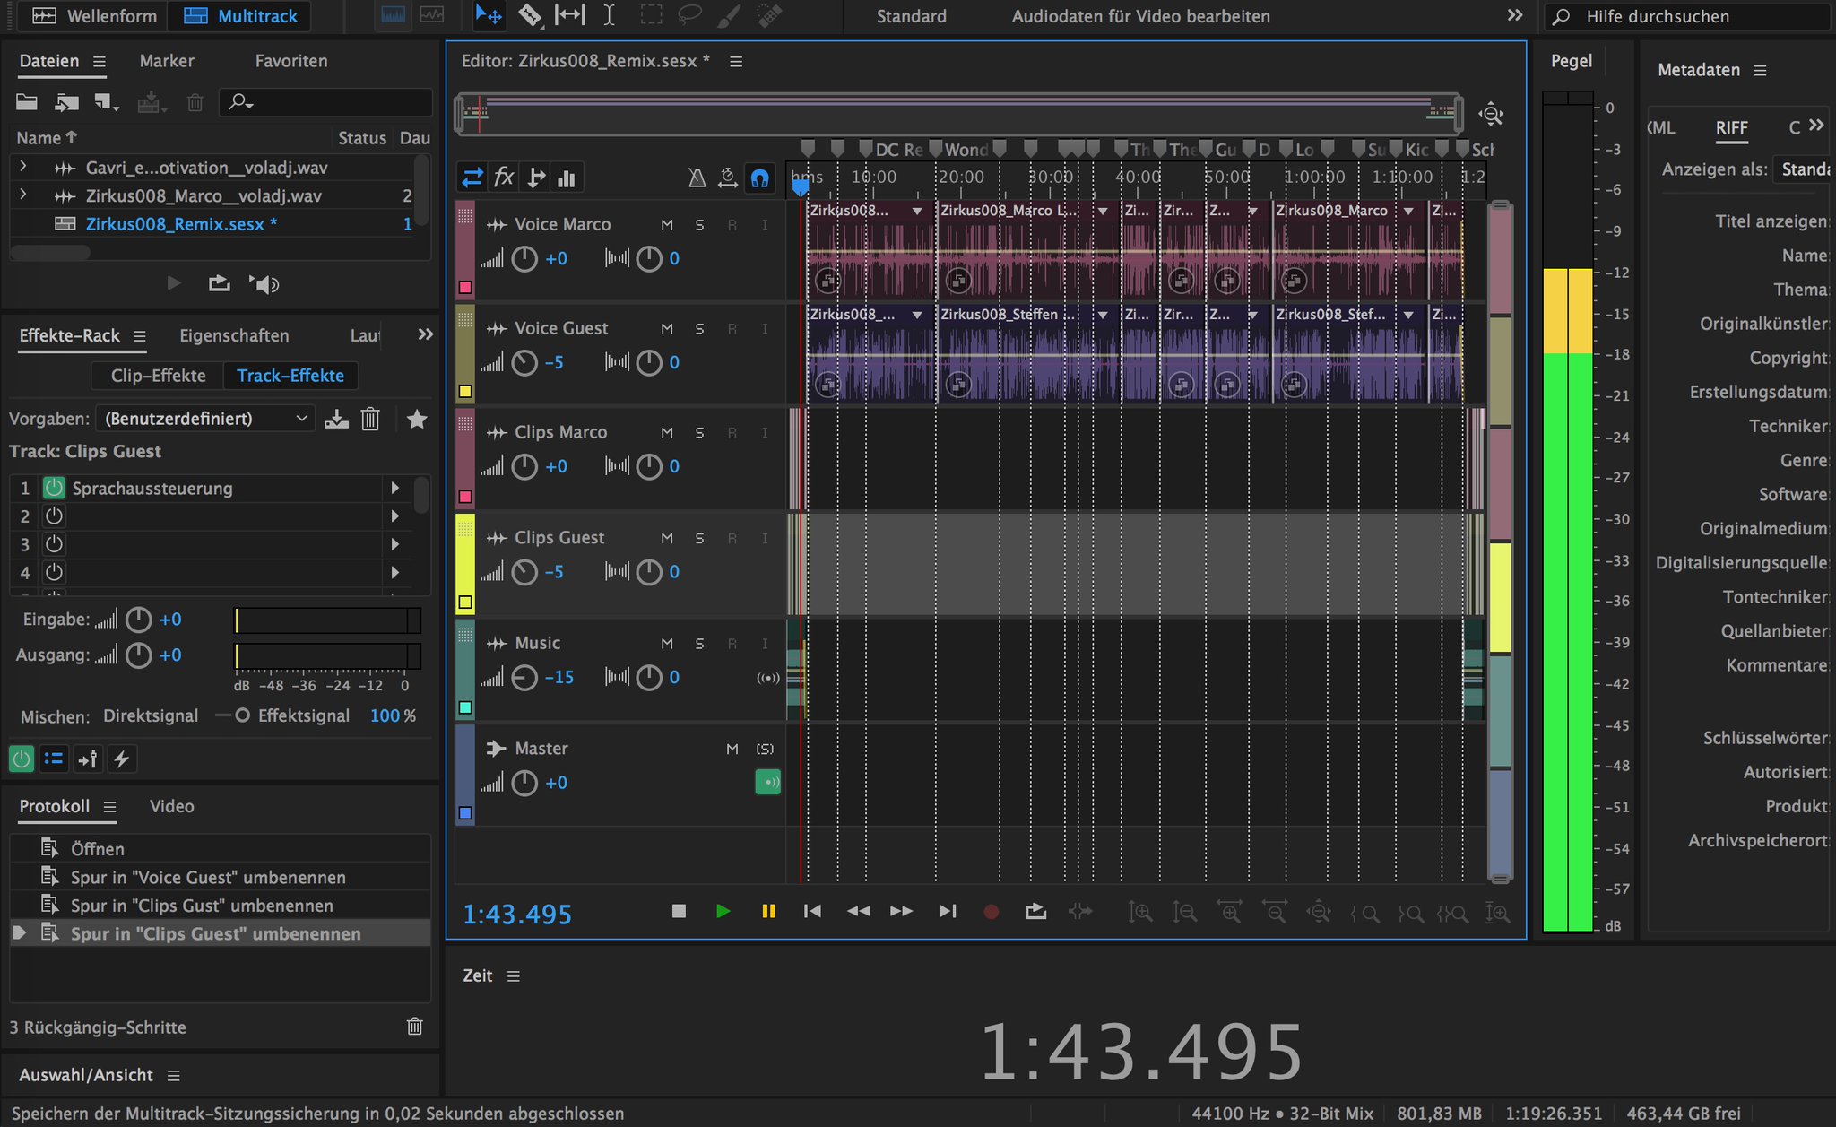Click the record button
Screen dimensions: 1836x1127
click(991, 912)
